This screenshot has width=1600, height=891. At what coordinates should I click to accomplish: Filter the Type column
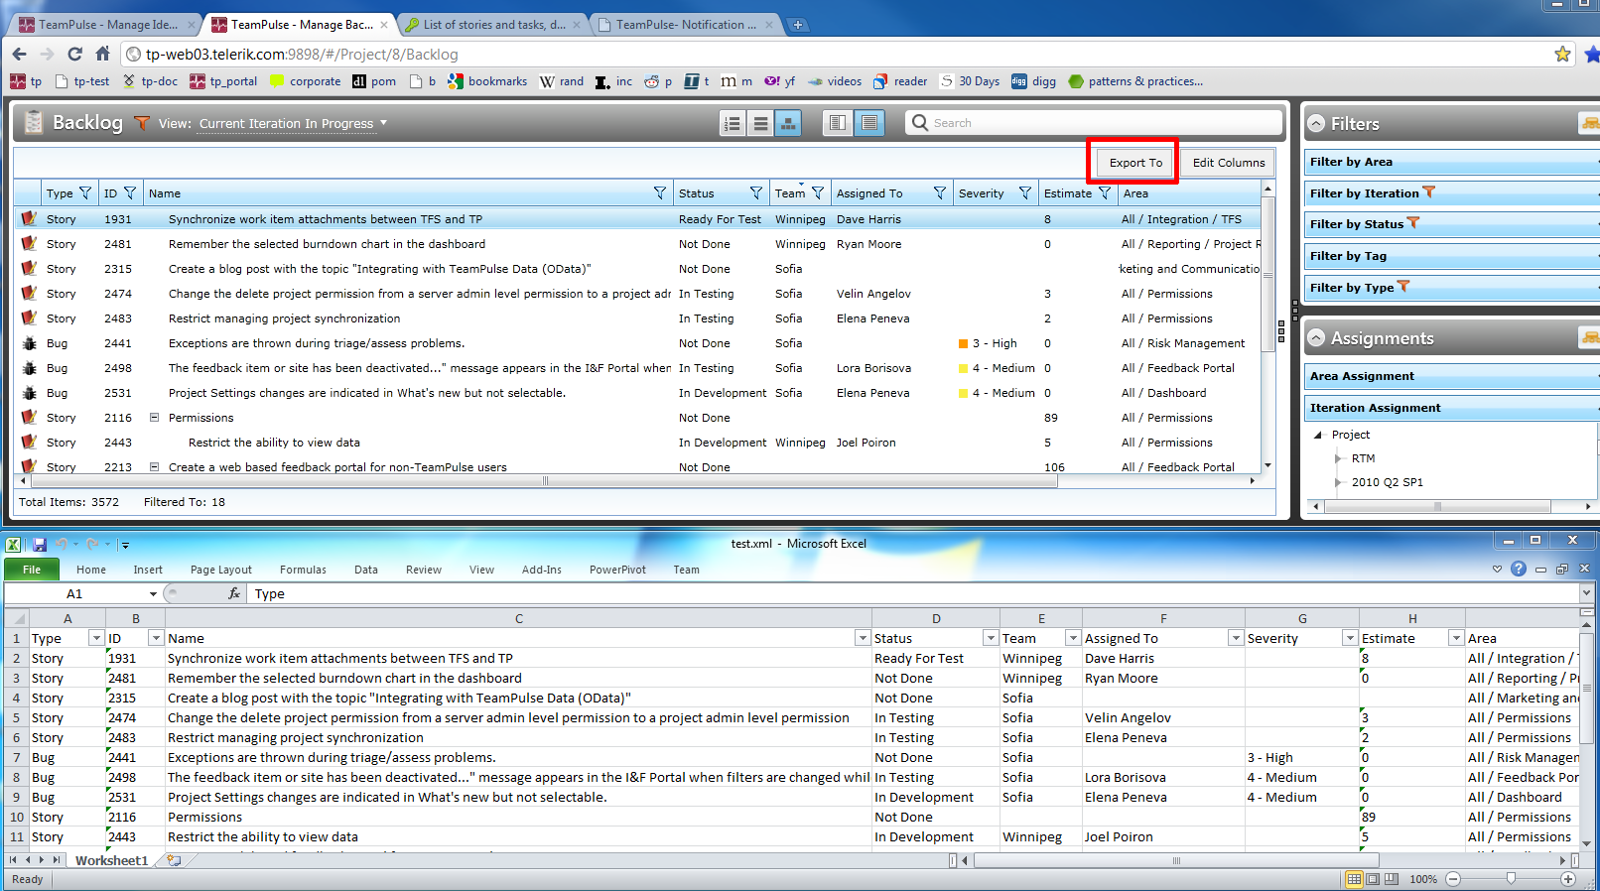(85, 193)
